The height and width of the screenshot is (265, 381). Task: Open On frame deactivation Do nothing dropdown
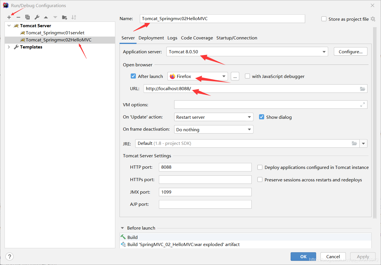[x=214, y=130]
